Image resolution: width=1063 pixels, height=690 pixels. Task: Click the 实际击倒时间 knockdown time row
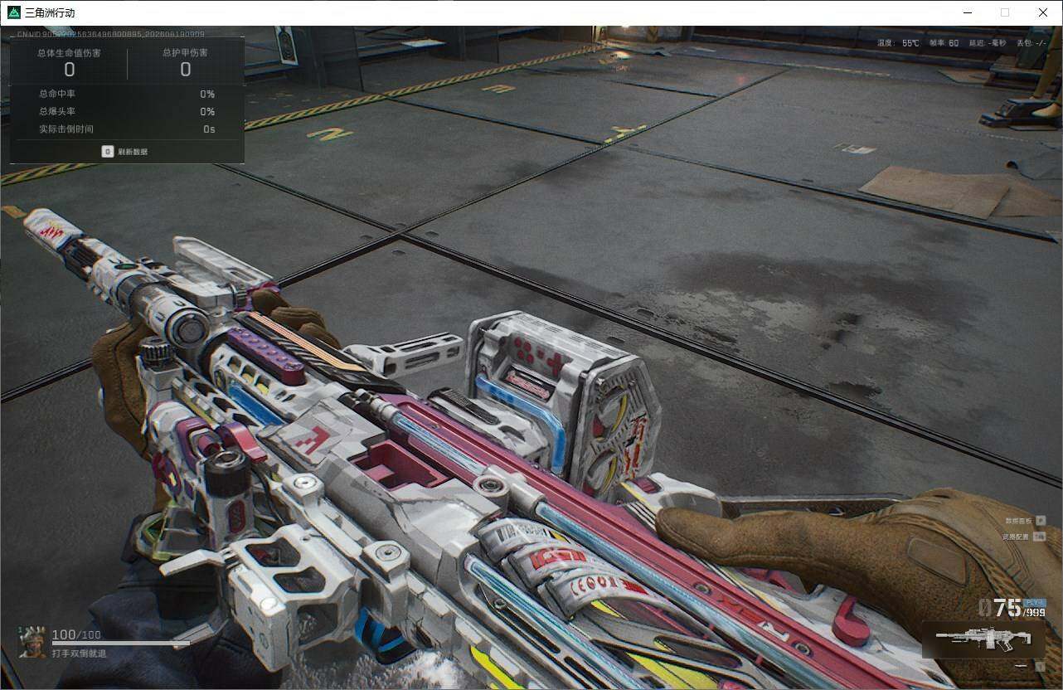point(127,129)
